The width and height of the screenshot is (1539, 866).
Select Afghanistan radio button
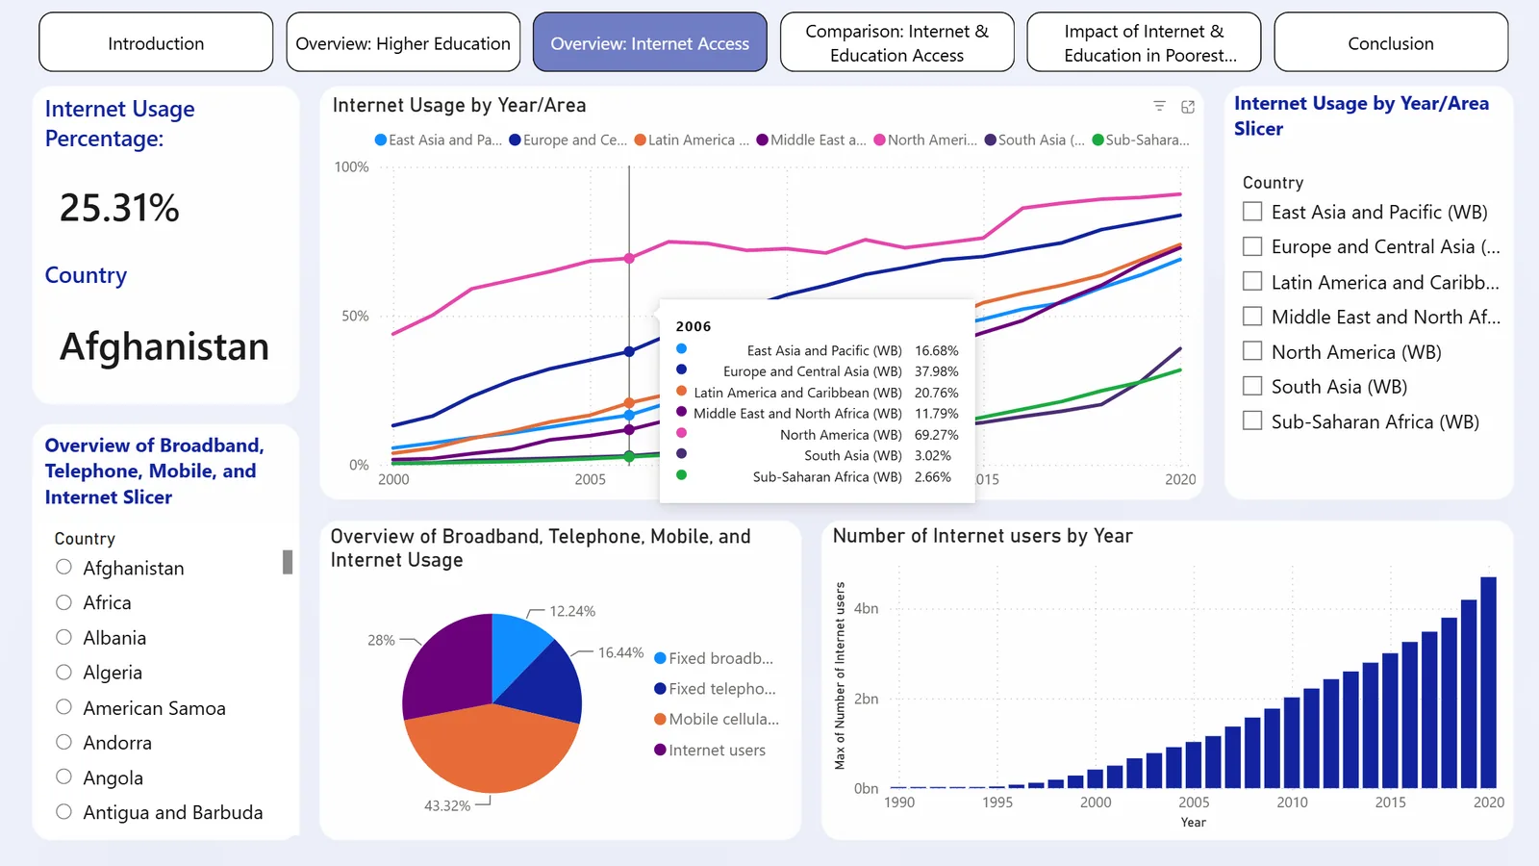[x=63, y=567]
